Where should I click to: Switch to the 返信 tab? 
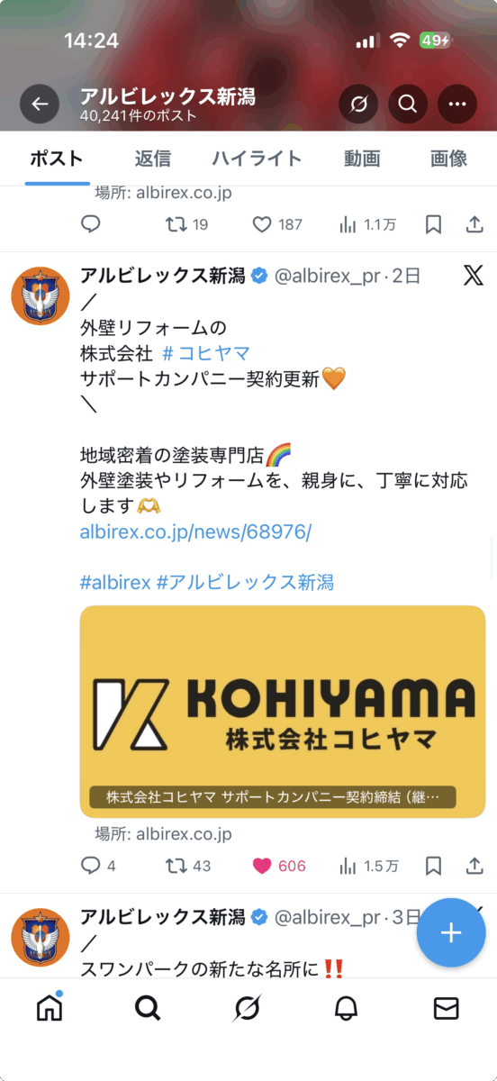(x=152, y=159)
